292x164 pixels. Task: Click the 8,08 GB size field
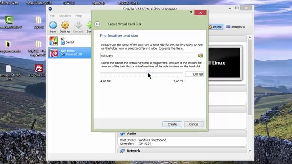[x=194, y=74]
